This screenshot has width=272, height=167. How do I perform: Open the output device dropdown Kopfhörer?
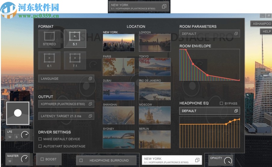pyautogui.click(x=66, y=104)
